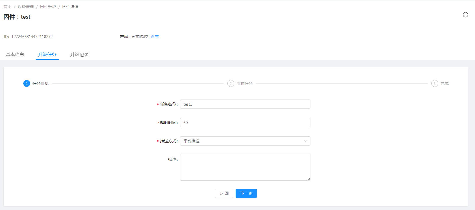Click the 超时时间 input containing 60
Screen dimensions: 475x210
point(245,123)
